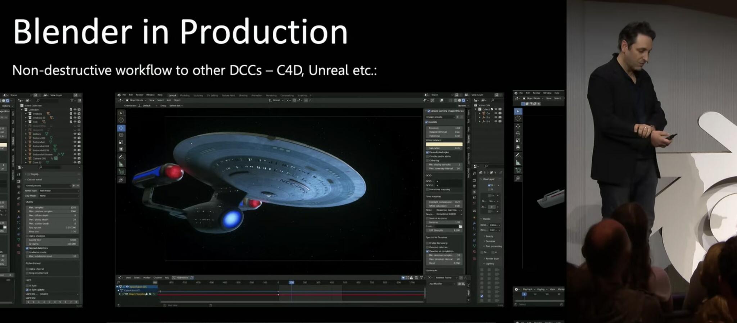737x323 pixels.
Task: Select the 3D Cursor tool in main viewport
Action: tap(121, 120)
